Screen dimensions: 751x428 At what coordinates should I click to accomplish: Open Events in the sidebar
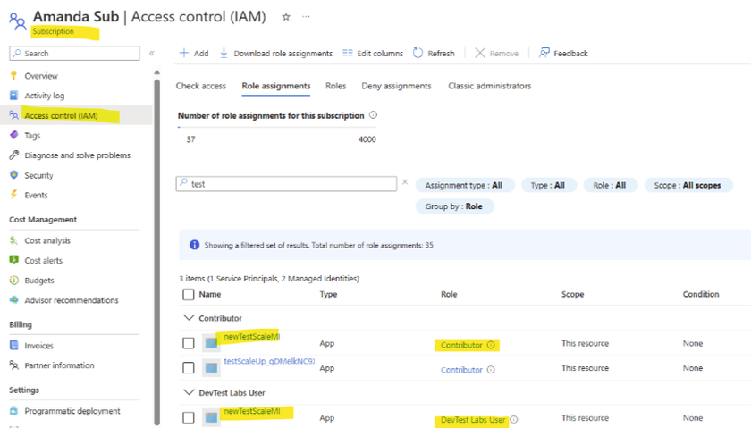tap(36, 195)
